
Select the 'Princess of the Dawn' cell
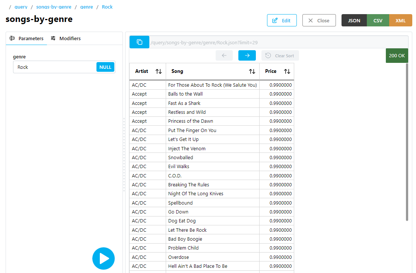(x=213, y=121)
